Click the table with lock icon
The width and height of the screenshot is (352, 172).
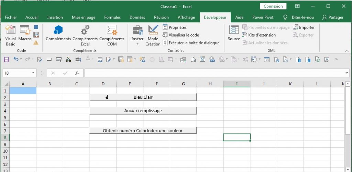point(121,60)
